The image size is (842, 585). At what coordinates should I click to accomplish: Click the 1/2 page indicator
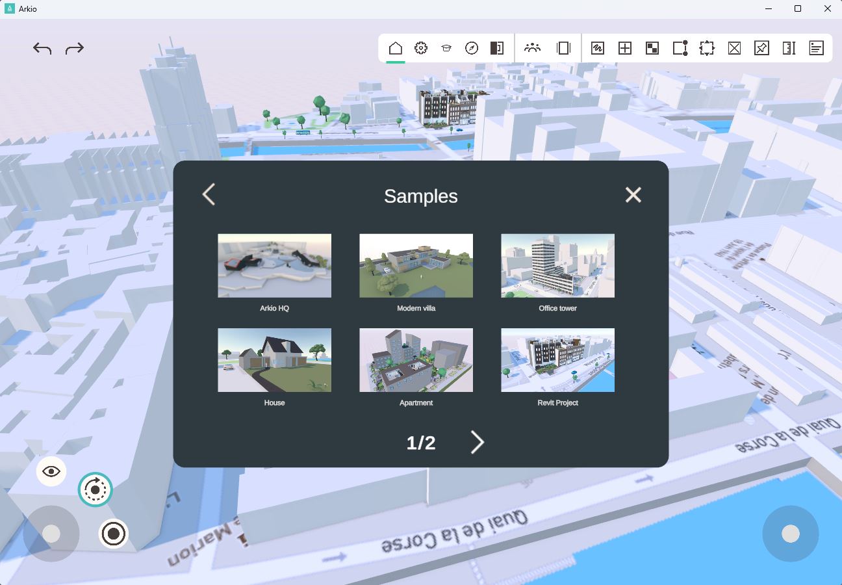pyautogui.click(x=421, y=443)
